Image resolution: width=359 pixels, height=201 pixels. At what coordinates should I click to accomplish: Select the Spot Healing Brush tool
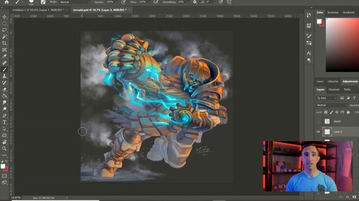pyautogui.click(x=4, y=63)
